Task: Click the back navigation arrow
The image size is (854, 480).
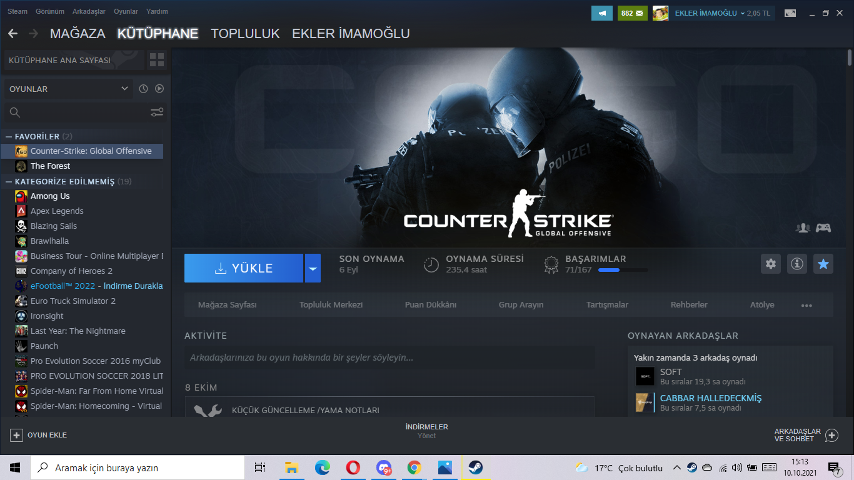Action: [x=13, y=33]
